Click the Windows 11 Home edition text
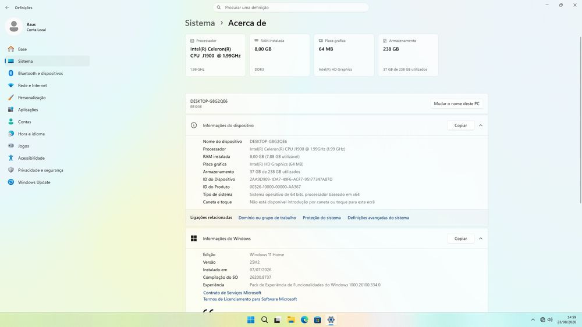 (x=267, y=255)
